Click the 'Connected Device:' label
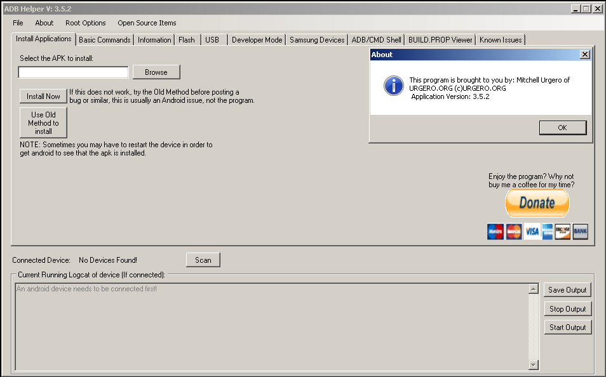Screen dimensions: 606x377 pyautogui.click(x=41, y=260)
